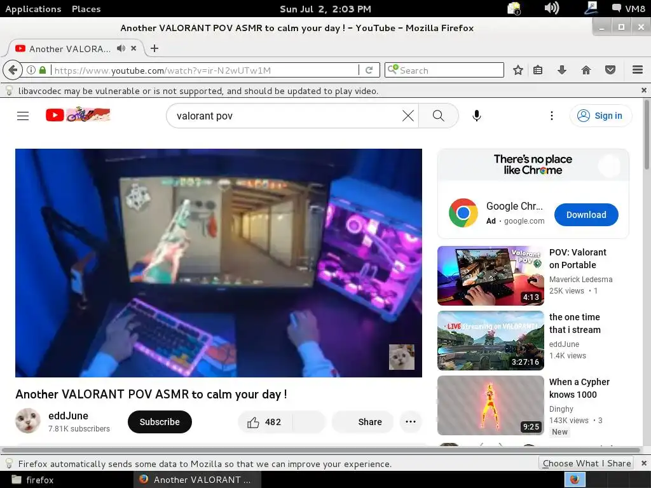Open more actions ellipsis under video
Image resolution: width=651 pixels, height=488 pixels.
pyautogui.click(x=411, y=422)
